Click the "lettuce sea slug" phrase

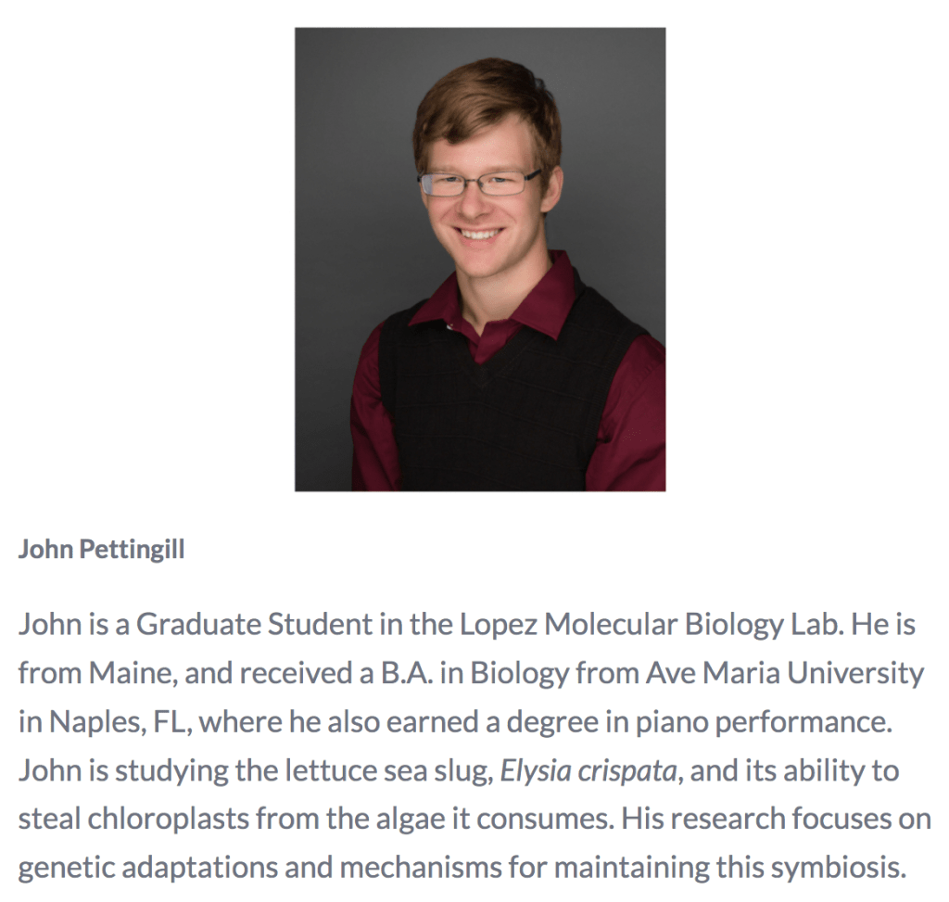[384, 771]
